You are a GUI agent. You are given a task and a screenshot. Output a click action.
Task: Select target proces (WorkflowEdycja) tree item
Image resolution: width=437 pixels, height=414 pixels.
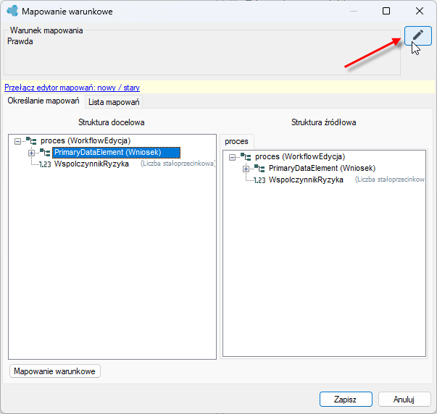pos(86,140)
